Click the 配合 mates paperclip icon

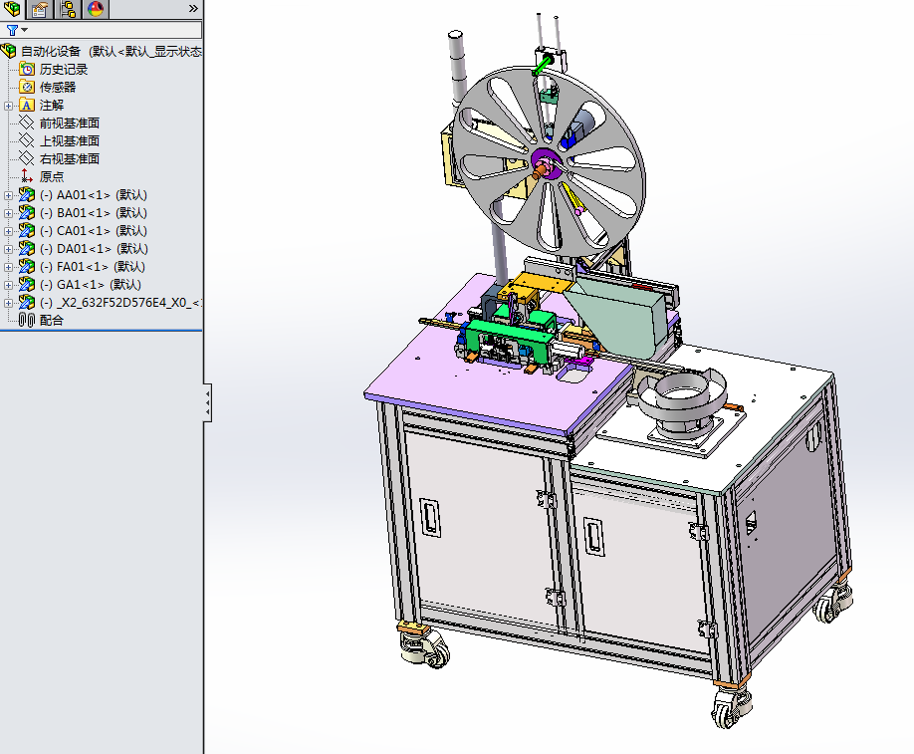click(27, 320)
